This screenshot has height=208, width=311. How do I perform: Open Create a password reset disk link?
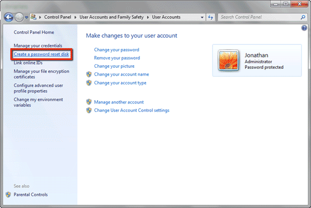(43, 54)
